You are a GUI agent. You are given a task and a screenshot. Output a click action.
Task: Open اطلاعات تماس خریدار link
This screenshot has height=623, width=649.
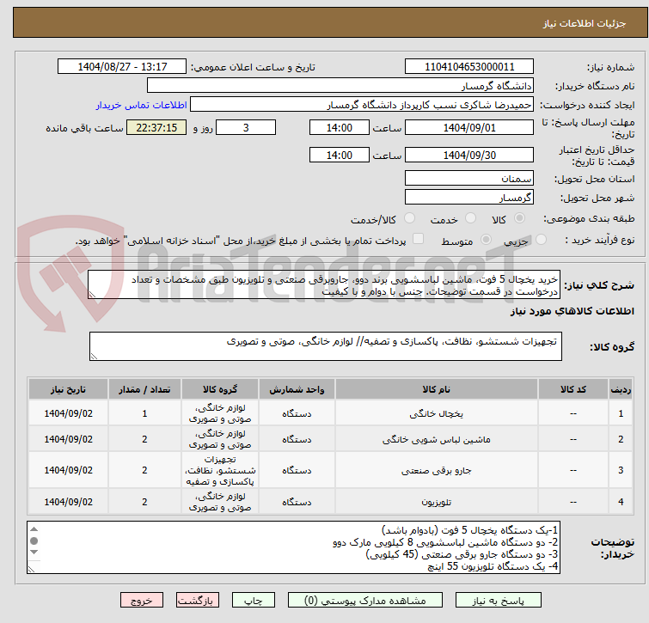tap(142, 105)
